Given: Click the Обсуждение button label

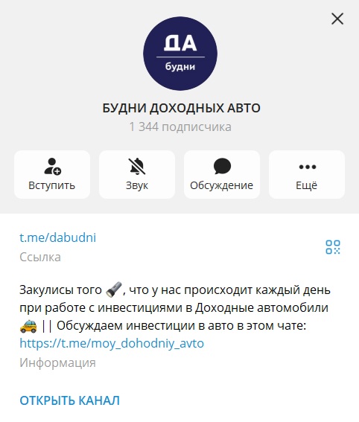Looking at the screenshot, I should [222, 185].
